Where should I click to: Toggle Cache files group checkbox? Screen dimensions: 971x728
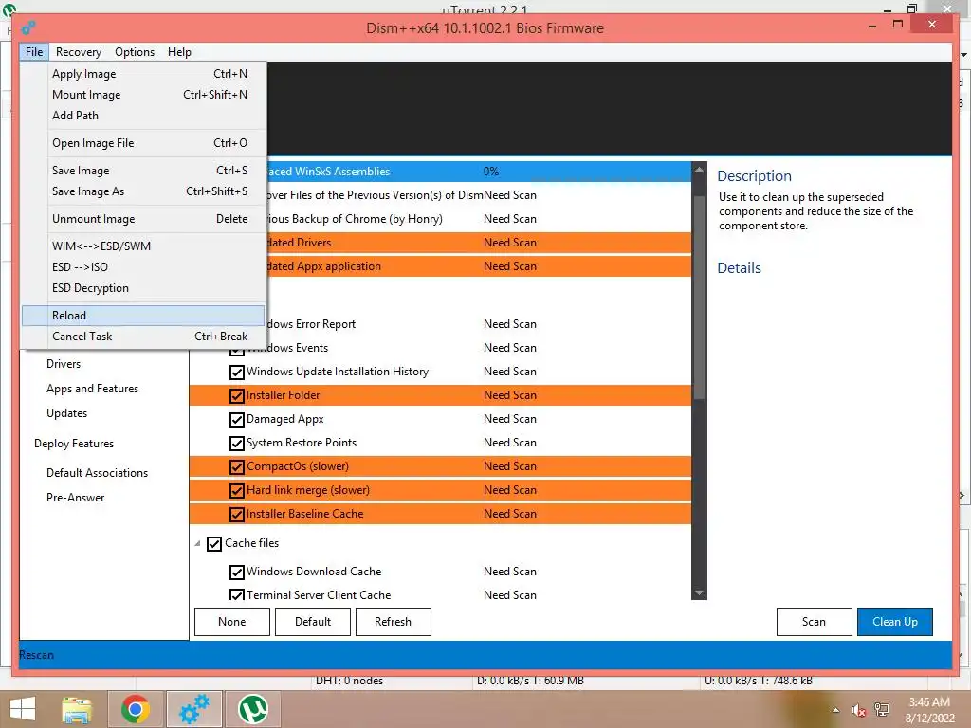(214, 543)
